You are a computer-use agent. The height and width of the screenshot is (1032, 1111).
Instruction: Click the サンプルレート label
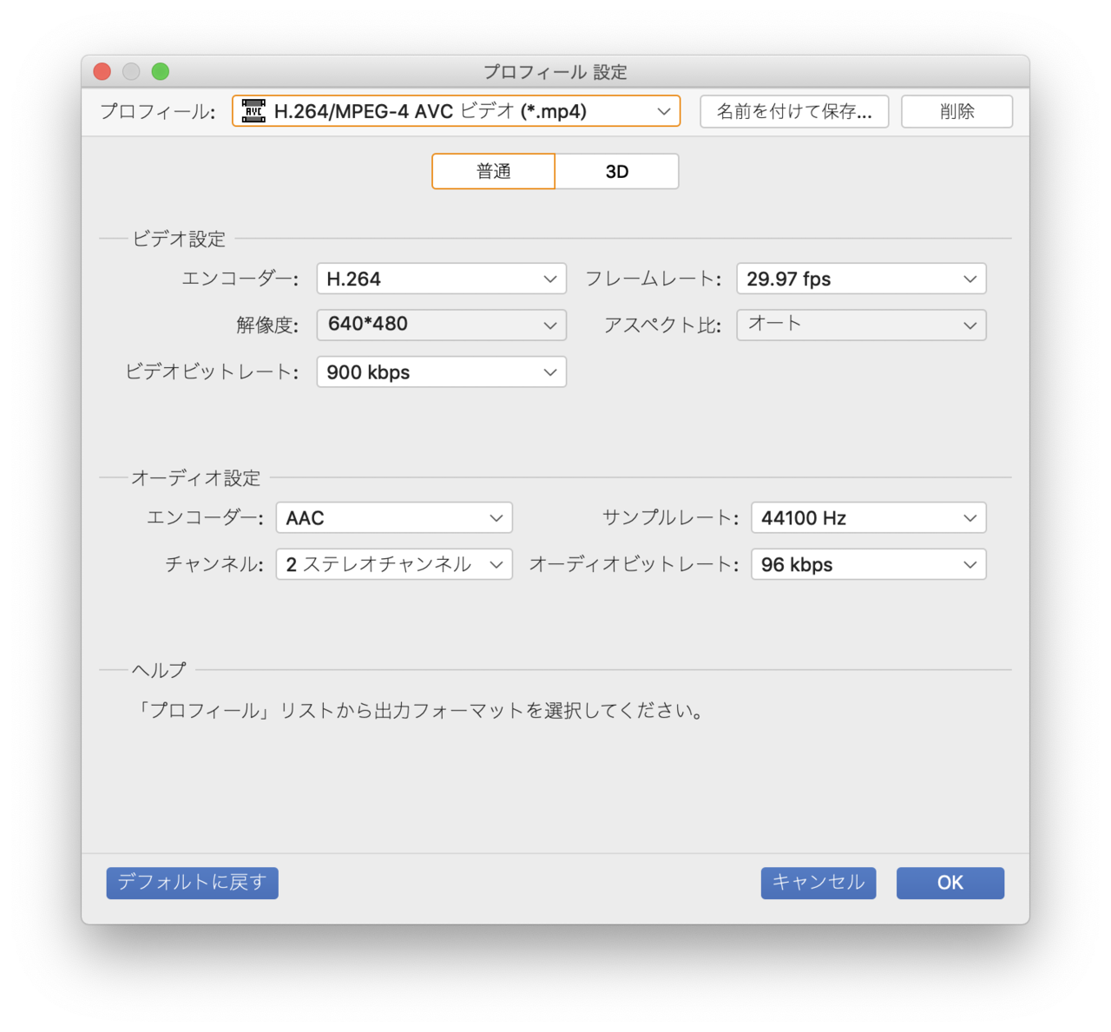point(670,518)
